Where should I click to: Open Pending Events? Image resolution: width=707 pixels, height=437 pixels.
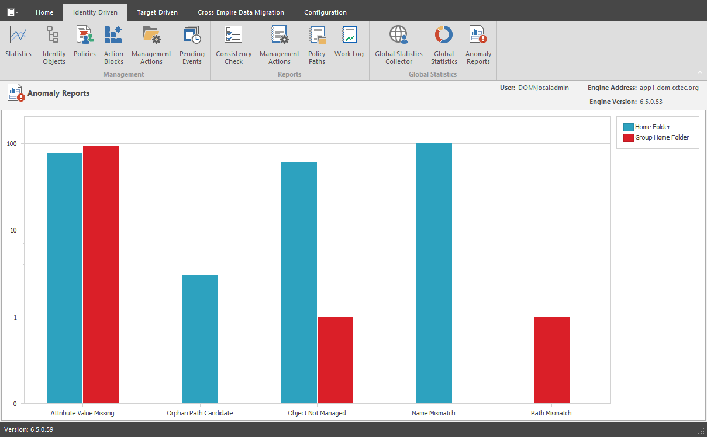tap(192, 44)
